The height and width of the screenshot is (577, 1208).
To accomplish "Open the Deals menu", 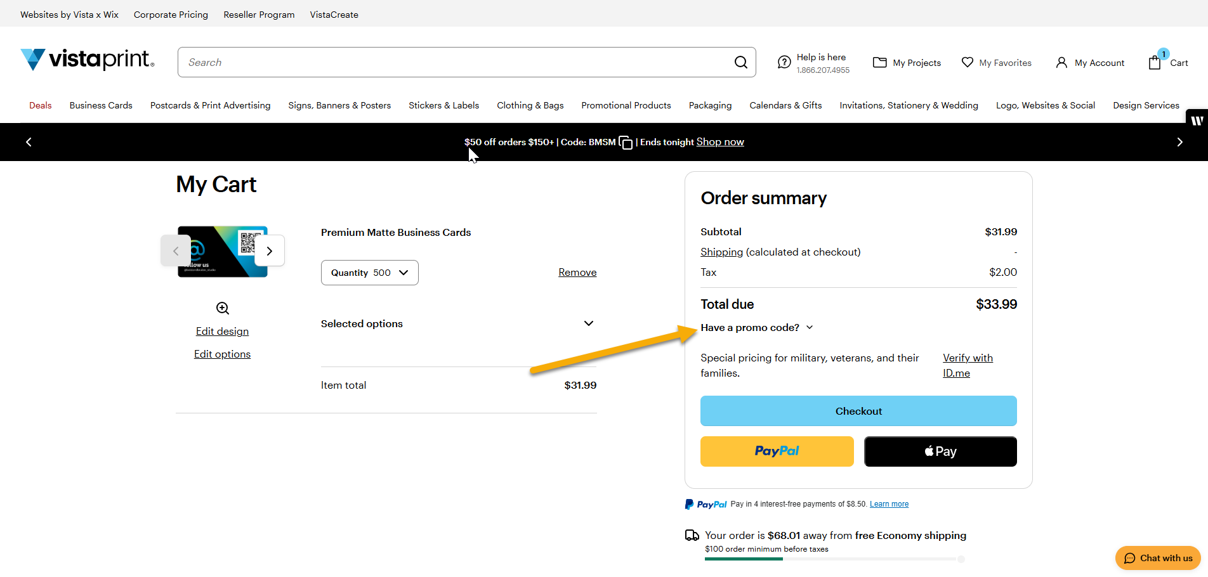I will coord(41,105).
